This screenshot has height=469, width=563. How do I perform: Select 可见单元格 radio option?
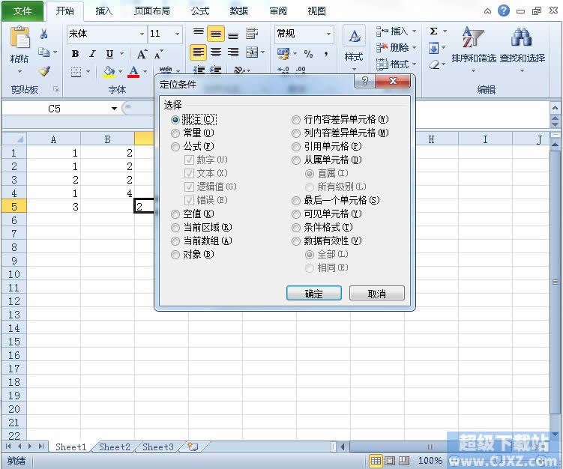point(296,214)
